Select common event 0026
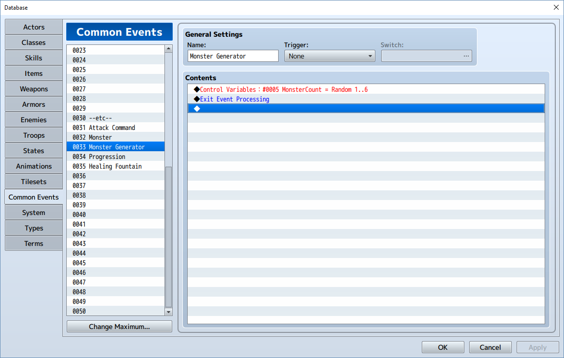 click(x=116, y=79)
